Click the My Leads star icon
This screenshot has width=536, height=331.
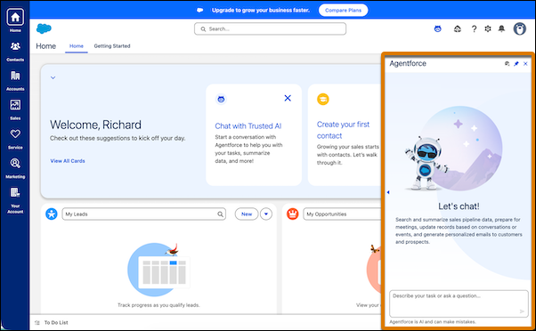(52, 214)
